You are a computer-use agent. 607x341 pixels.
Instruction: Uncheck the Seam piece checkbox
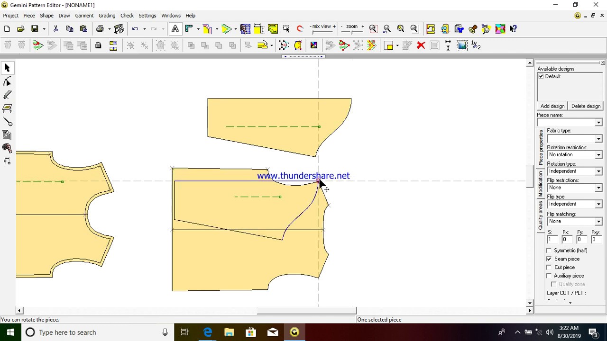(549, 259)
